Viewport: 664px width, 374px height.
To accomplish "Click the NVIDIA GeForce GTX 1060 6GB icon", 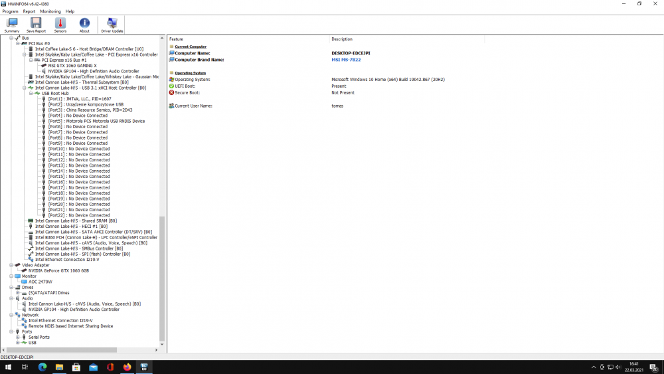I will 25,270.
